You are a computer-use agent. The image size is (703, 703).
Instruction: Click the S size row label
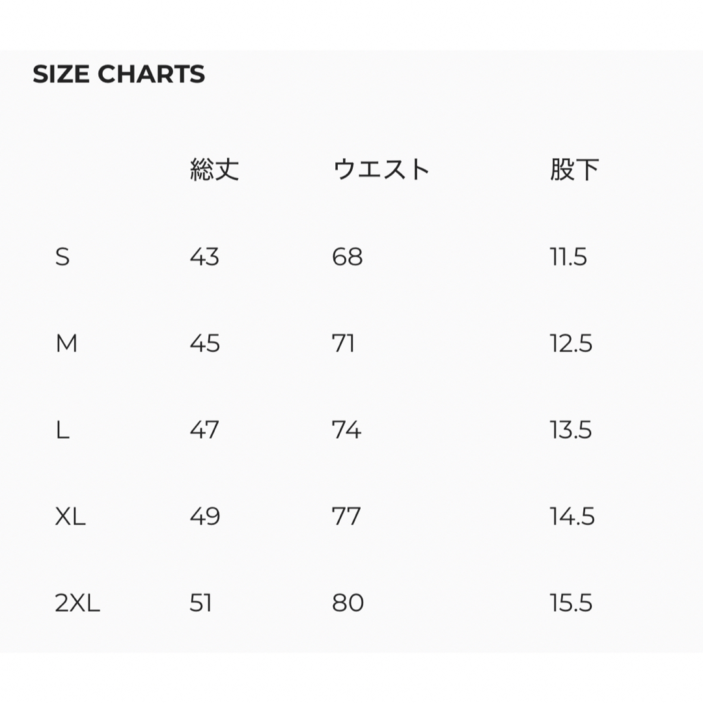pyautogui.click(x=62, y=257)
